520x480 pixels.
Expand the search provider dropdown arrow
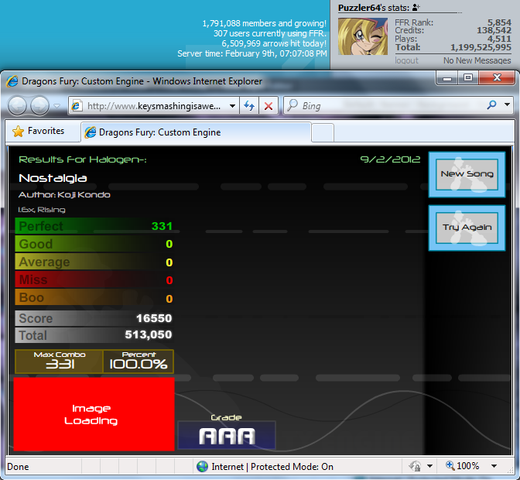(506, 105)
